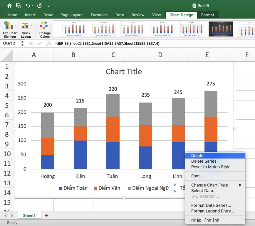Click the add new sheet plus button

46,215
